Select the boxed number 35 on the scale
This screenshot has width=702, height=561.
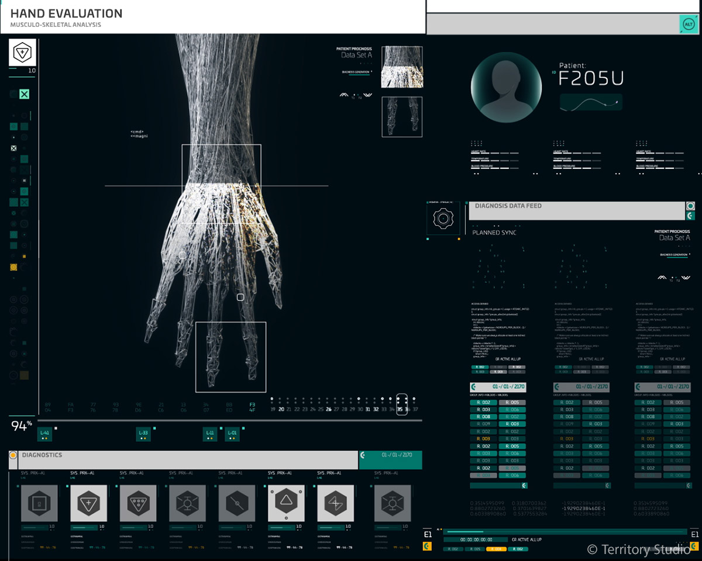[401, 404]
